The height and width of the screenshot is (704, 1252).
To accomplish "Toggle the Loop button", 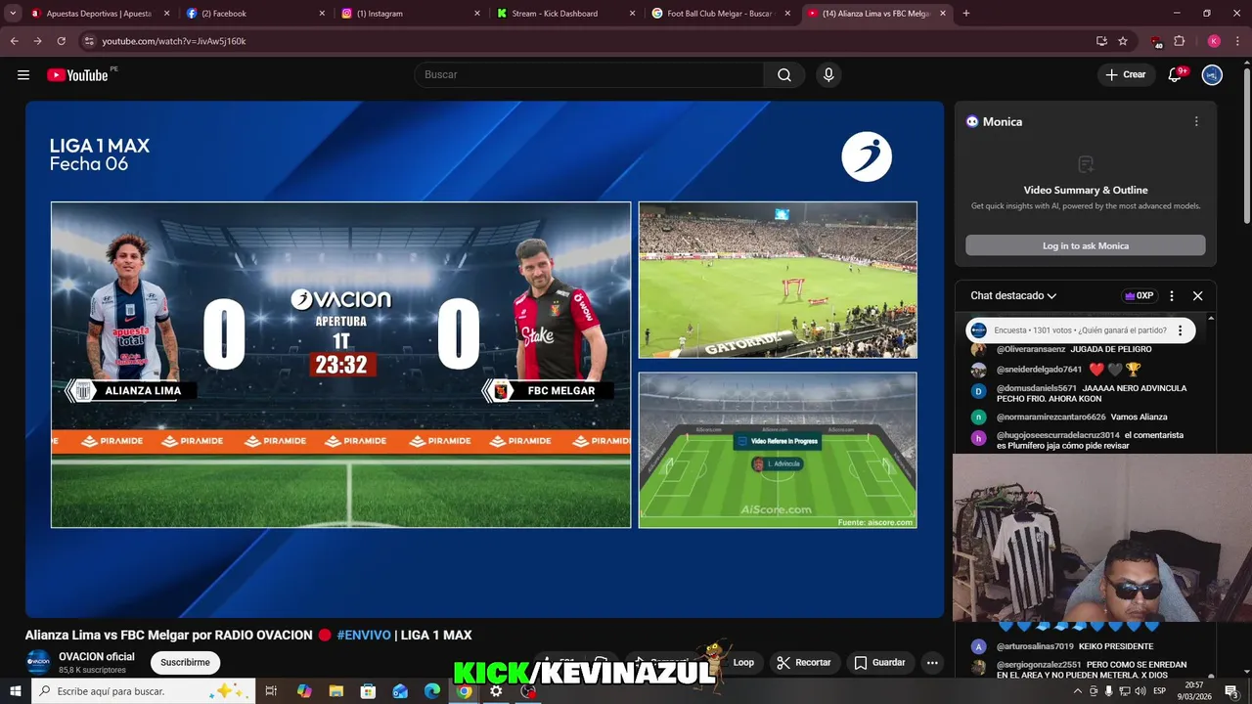I will pos(743,662).
